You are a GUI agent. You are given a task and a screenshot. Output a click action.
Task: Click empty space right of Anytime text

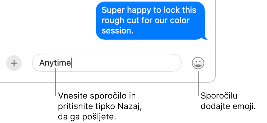[x=126, y=63]
